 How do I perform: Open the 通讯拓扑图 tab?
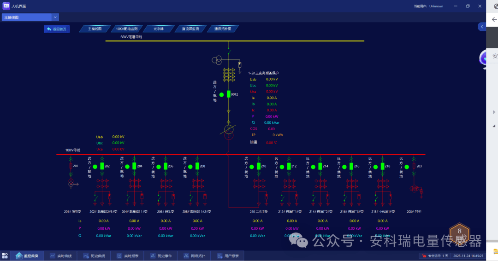[x=223, y=29]
